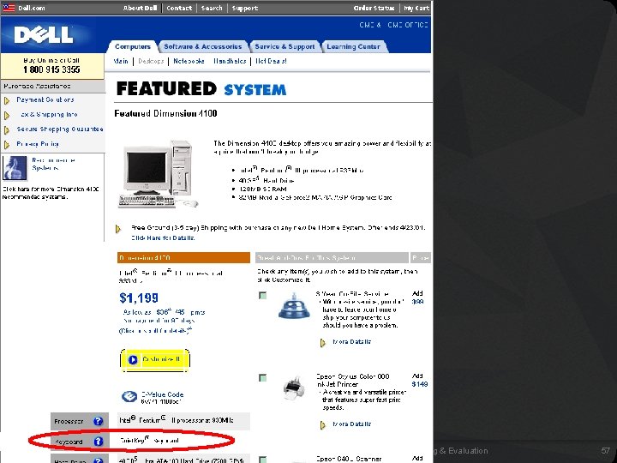Open the About Dell link
The width and height of the screenshot is (617, 463).
(x=140, y=8)
